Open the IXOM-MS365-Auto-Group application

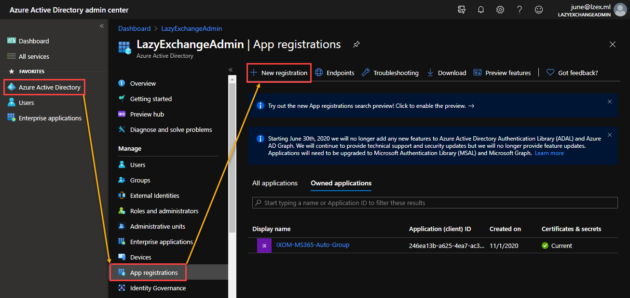click(x=313, y=245)
